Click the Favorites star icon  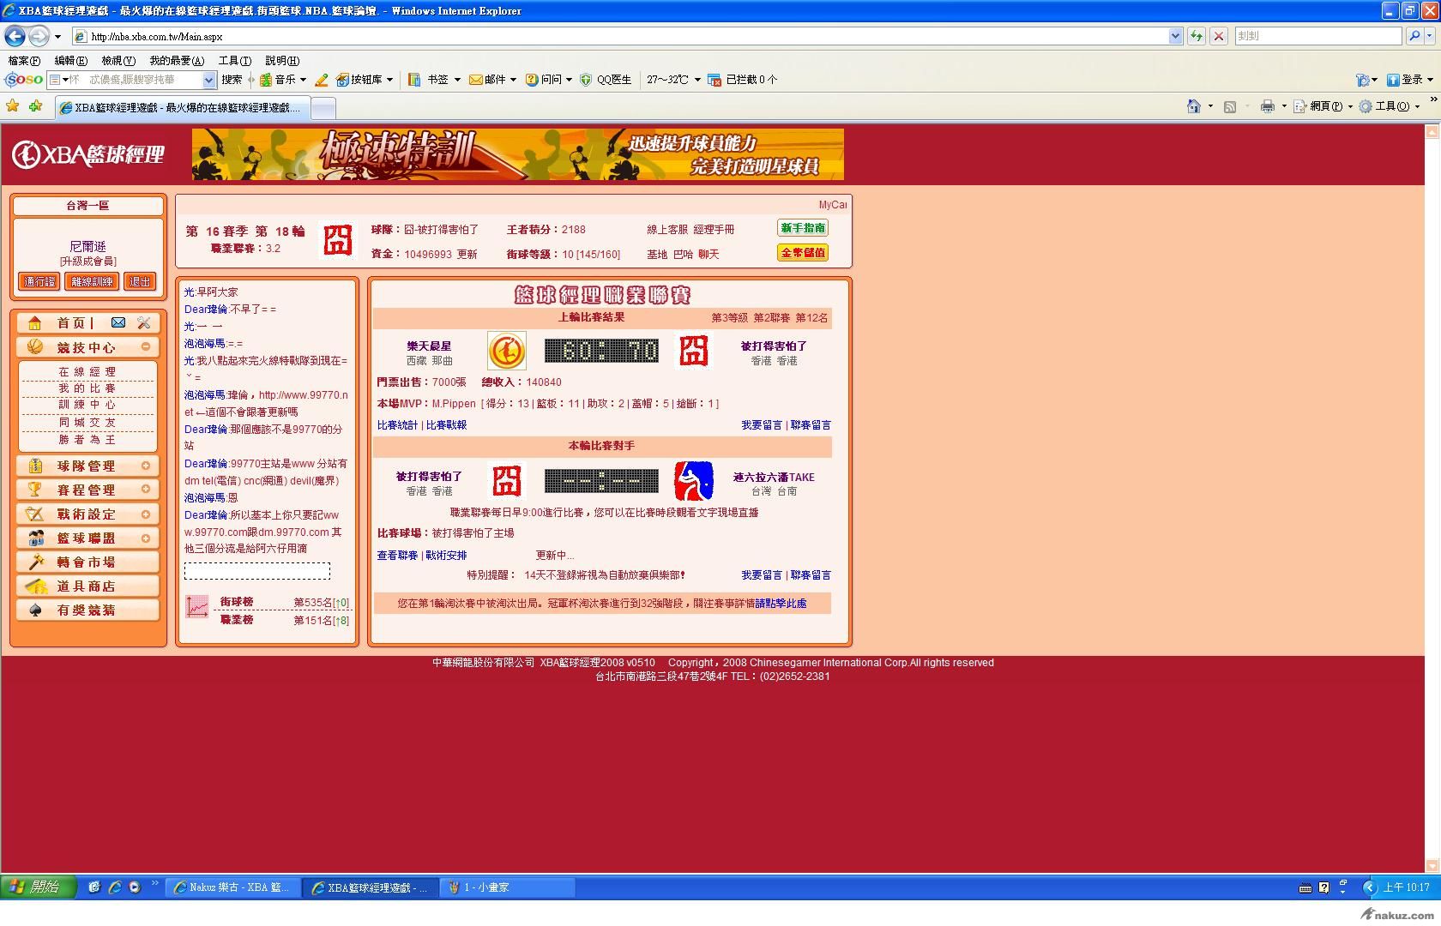[12, 106]
